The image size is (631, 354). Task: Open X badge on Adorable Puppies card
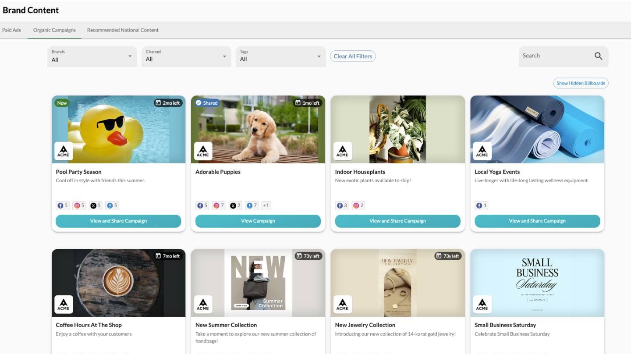click(x=235, y=205)
